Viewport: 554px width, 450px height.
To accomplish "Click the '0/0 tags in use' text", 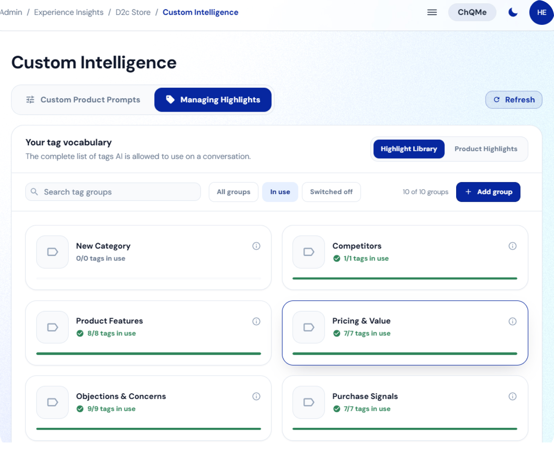I will click(100, 258).
